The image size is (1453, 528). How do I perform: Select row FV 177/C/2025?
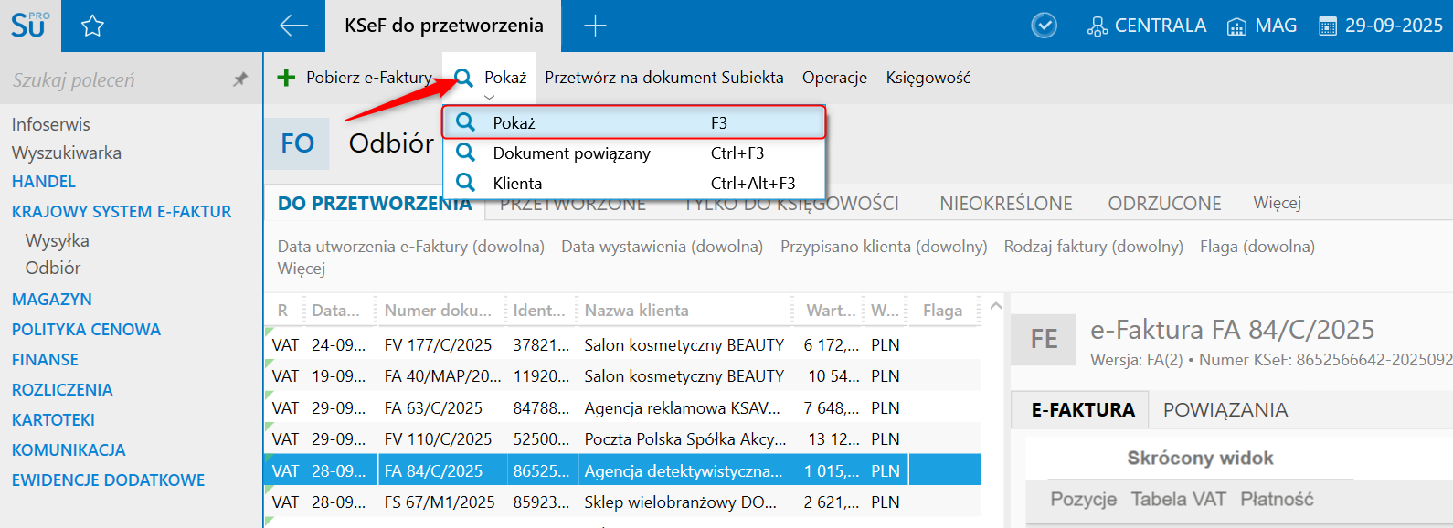click(x=622, y=345)
